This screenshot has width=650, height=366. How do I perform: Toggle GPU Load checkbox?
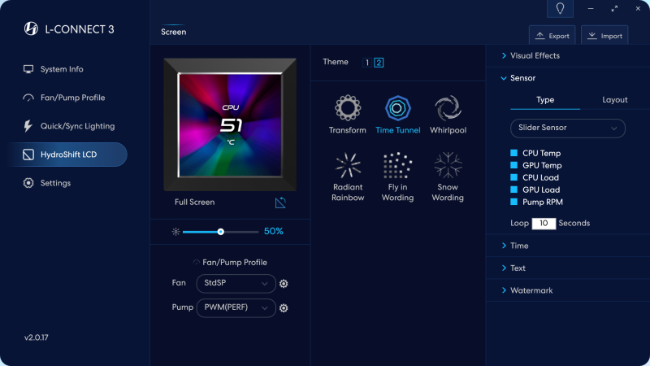point(514,190)
